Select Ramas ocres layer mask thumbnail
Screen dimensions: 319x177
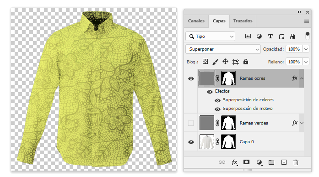(x=228, y=78)
